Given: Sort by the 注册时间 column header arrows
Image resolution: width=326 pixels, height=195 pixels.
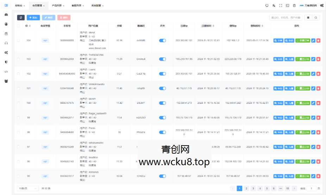Looking at the screenshot, I should tap(213, 26).
